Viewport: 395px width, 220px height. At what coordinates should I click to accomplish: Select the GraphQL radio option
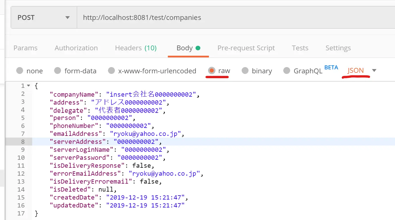point(287,70)
